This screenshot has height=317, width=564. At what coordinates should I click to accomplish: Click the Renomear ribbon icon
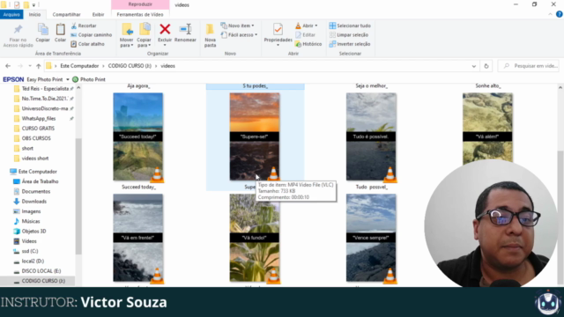(185, 29)
